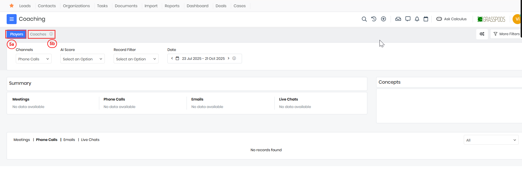Expand the All dropdown in records section
This screenshot has height=175, width=522.
pyautogui.click(x=491, y=140)
